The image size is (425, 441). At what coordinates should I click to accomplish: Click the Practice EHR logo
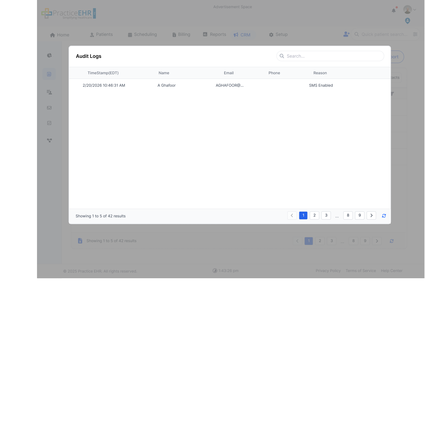pyautogui.click(x=69, y=13)
